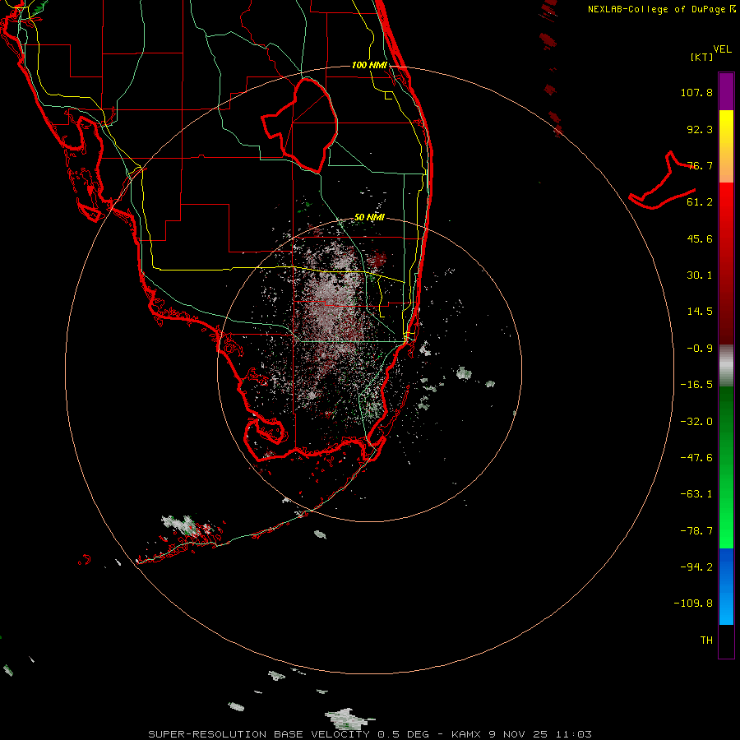Click the 76.7 velocity scale value

click(700, 165)
